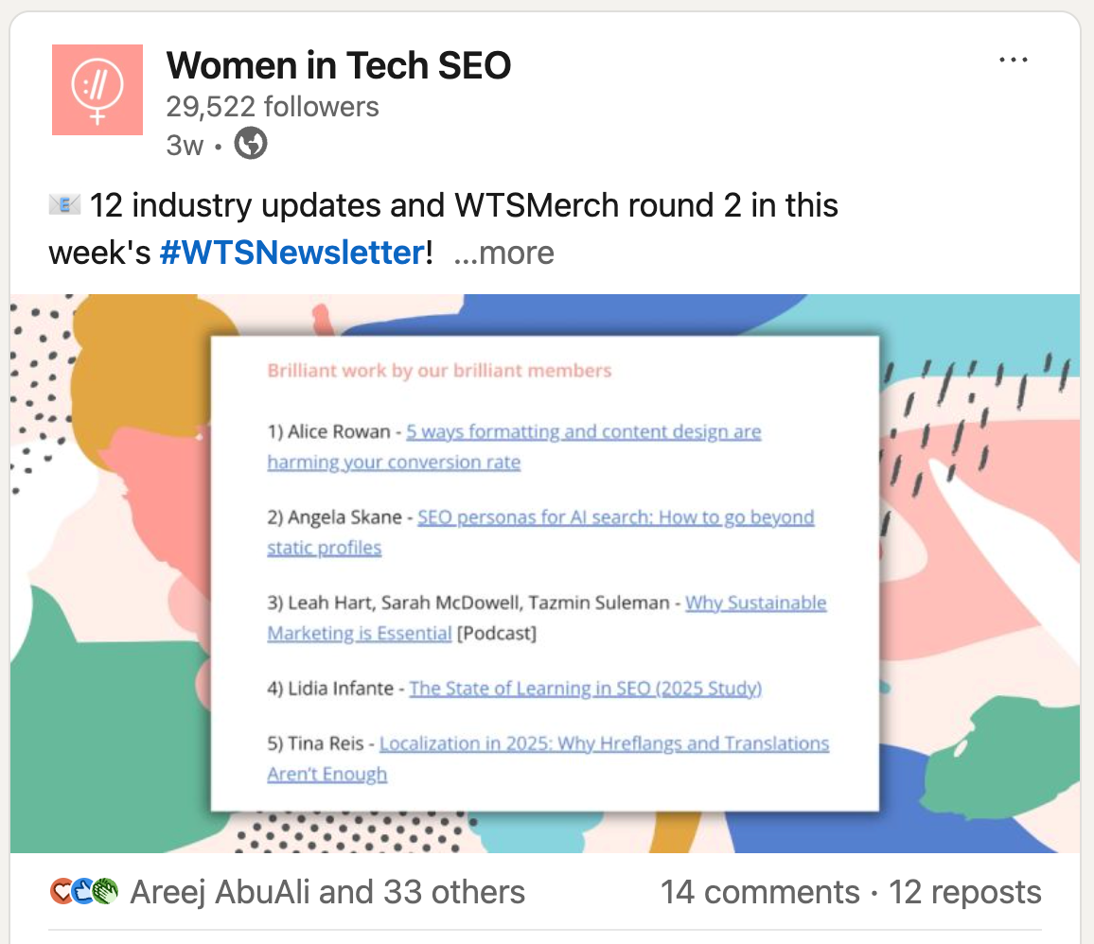This screenshot has height=944, width=1094.
Task: Open the three-dot post options menu
Action: [1014, 59]
